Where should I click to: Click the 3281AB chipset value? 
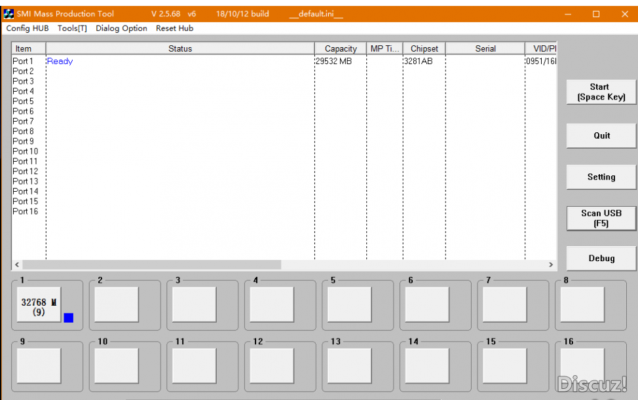[419, 61]
